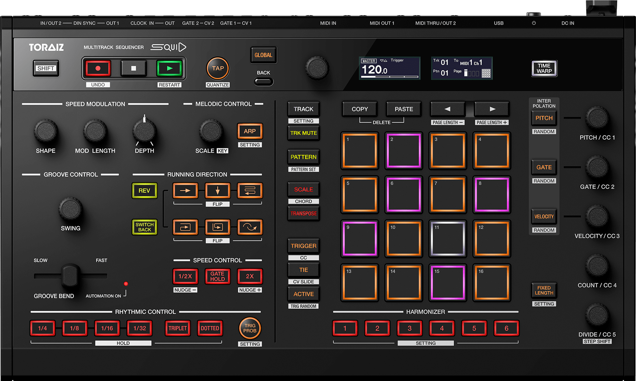
Task: Switch to PATTERN mode
Action: [x=304, y=157]
